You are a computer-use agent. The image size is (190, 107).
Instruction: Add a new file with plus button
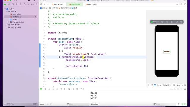(5, 104)
